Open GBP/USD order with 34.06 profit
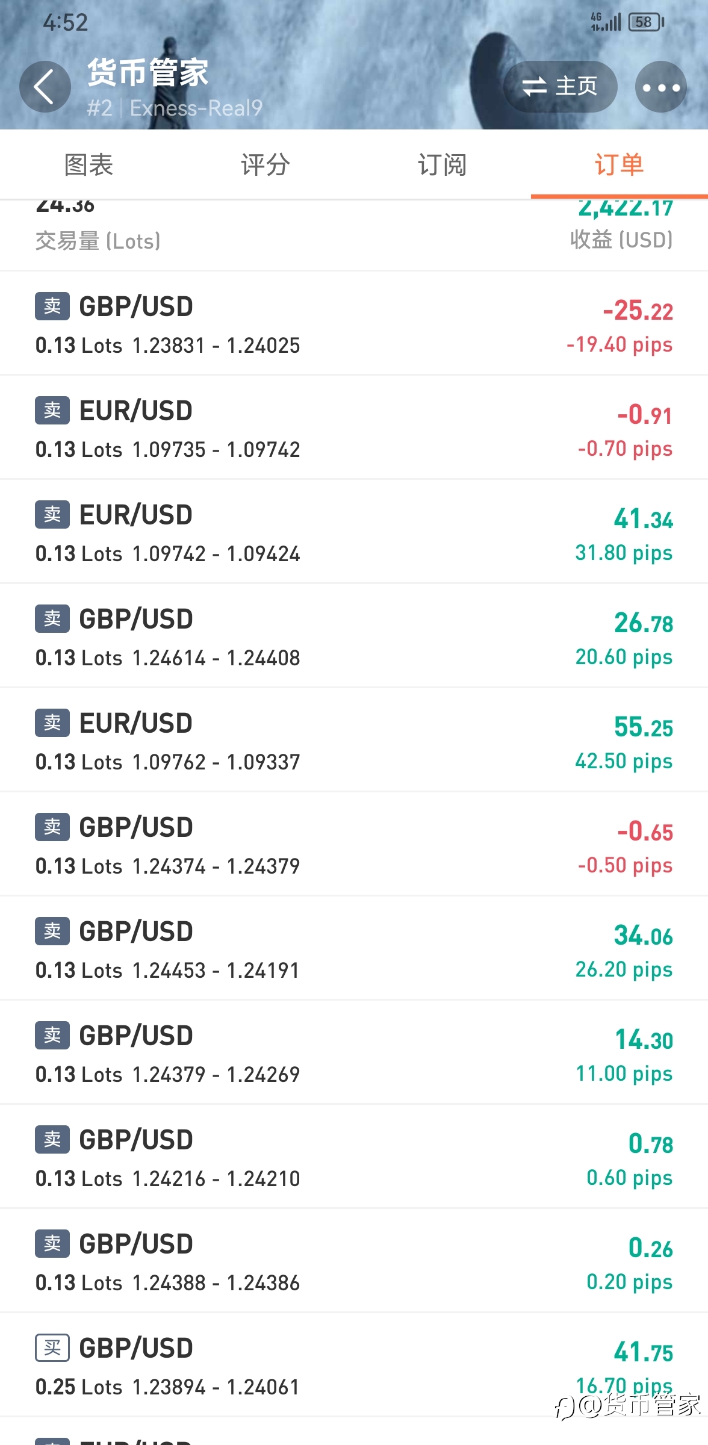 [354, 948]
